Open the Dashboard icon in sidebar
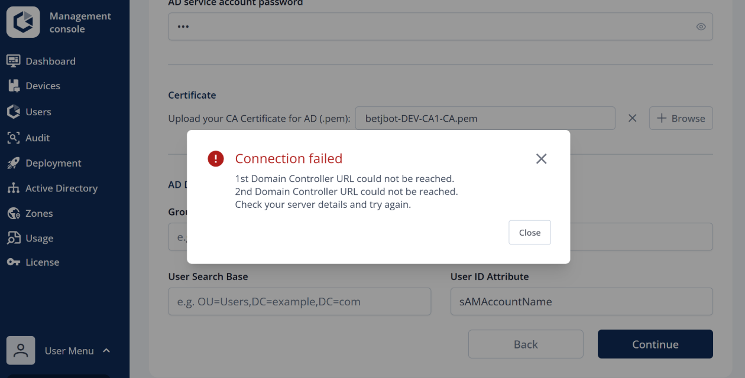The width and height of the screenshot is (745, 378). 13,61
